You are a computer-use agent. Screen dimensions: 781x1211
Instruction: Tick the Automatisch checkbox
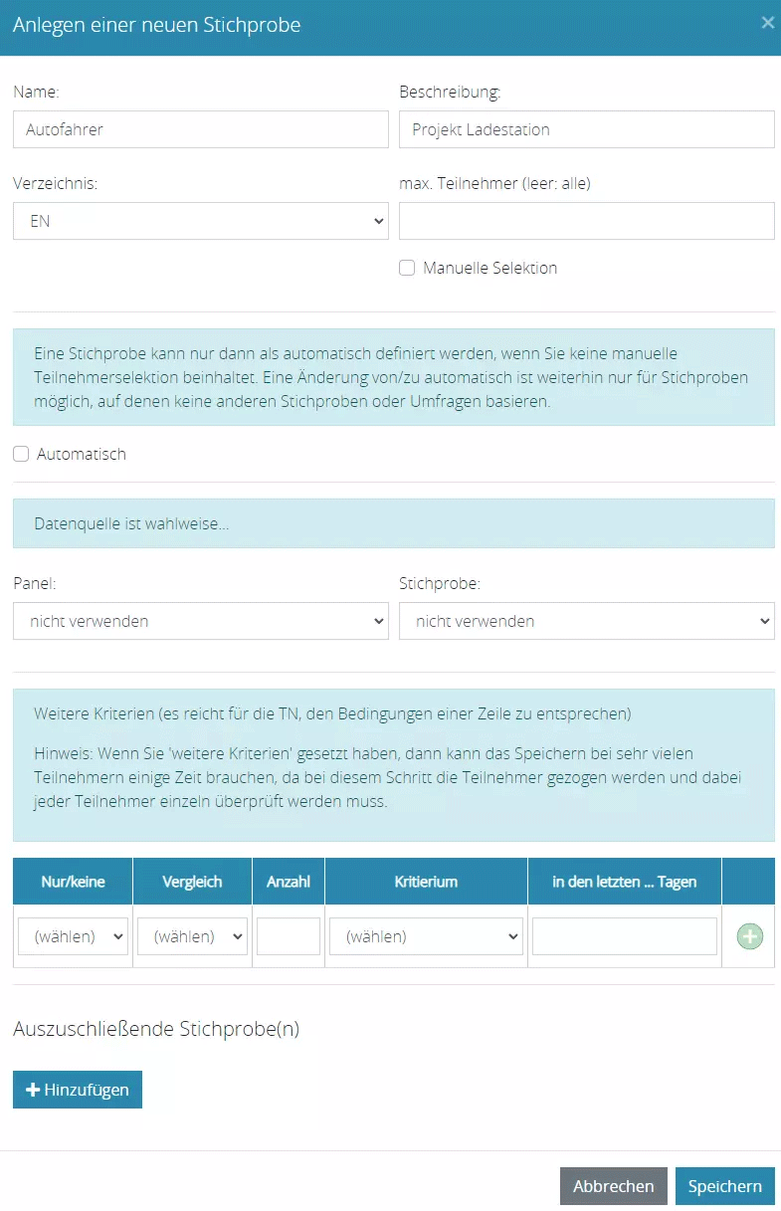pos(21,454)
